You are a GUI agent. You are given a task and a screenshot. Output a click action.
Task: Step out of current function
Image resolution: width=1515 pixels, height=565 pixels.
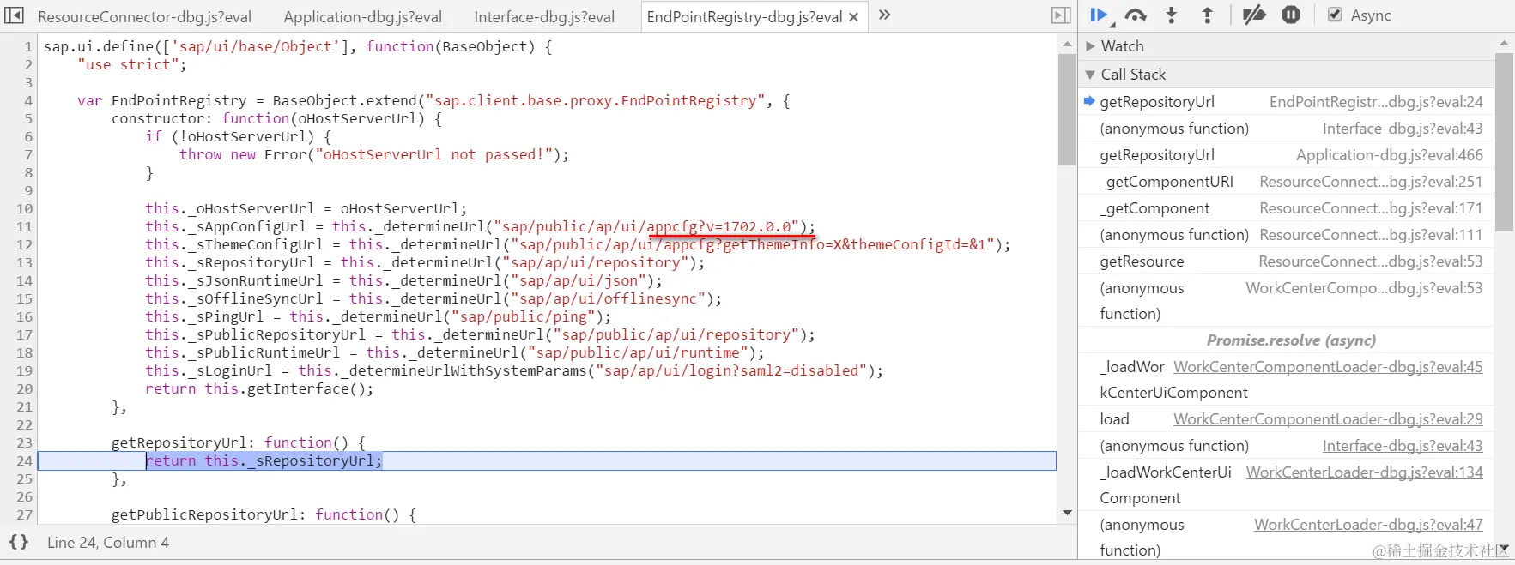click(x=1207, y=15)
